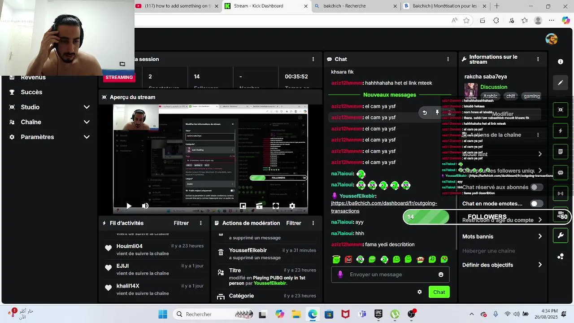Image resolution: width=574 pixels, height=323 pixels.
Task: Open the Succès sidebar item
Action: coord(31,92)
